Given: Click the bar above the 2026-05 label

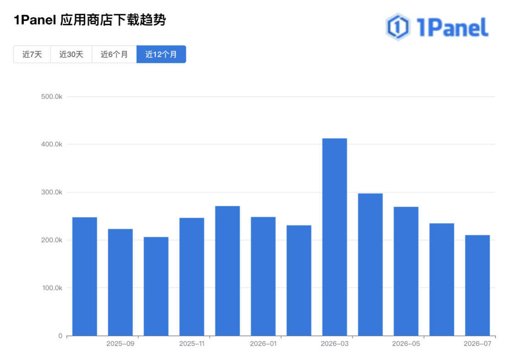Looking at the screenshot, I should click(406, 271).
